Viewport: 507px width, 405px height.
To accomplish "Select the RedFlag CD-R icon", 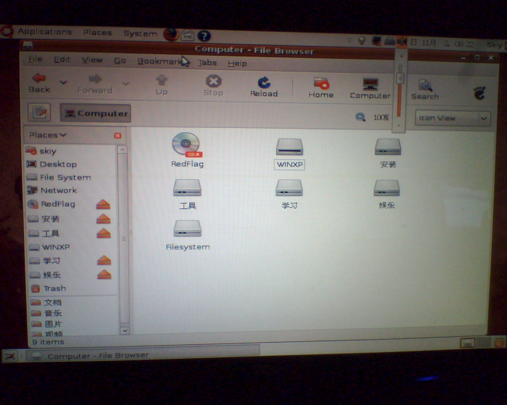I will 186,150.
